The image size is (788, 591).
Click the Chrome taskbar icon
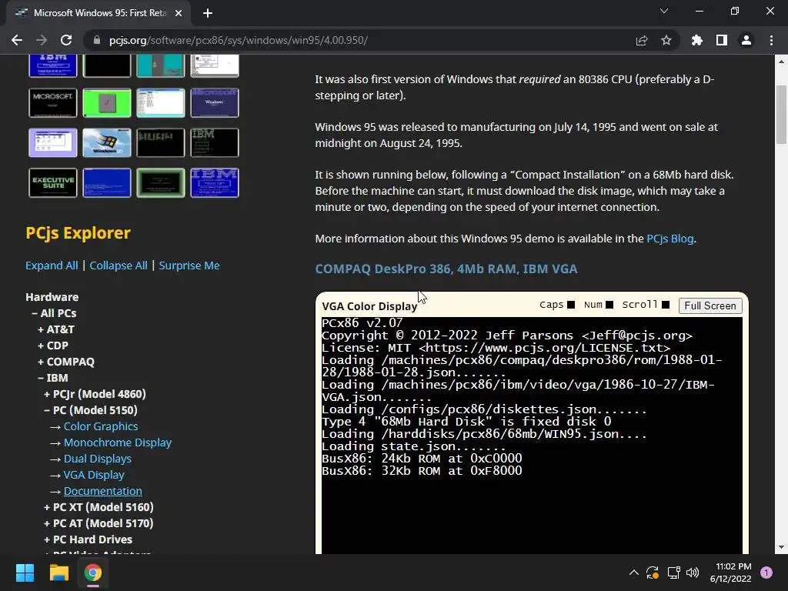click(x=93, y=573)
